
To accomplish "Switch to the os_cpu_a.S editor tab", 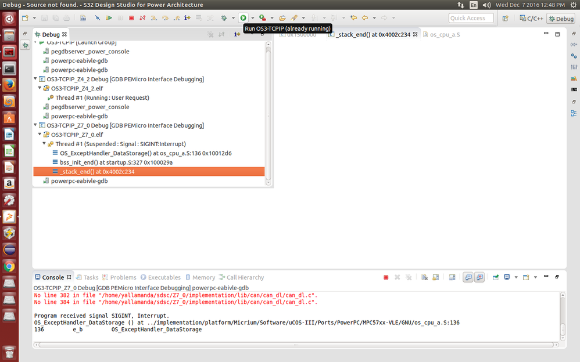I will click(x=442, y=34).
